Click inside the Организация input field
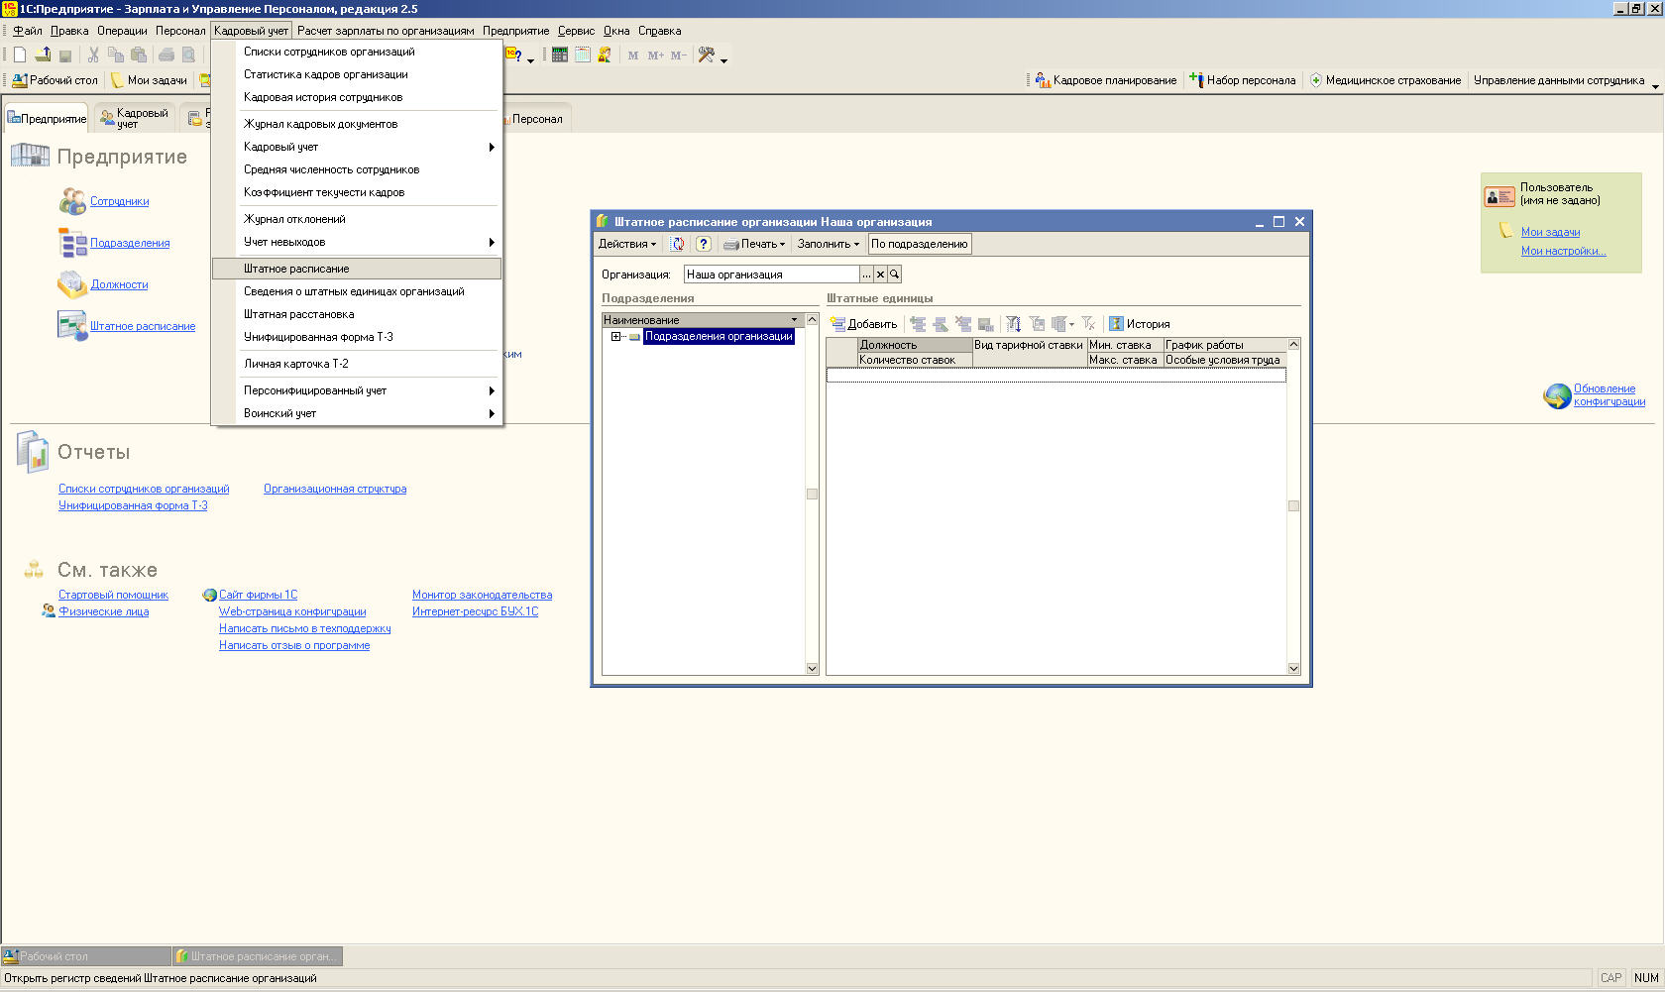This screenshot has height=992, width=1665. point(770,275)
